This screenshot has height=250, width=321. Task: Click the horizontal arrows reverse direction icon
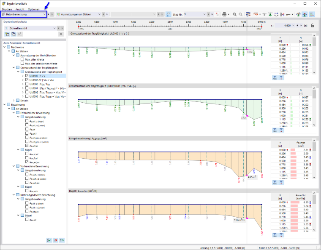[276, 14]
